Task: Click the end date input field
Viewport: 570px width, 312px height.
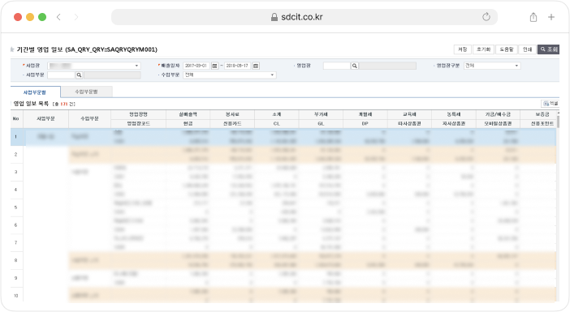Action: click(237, 66)
